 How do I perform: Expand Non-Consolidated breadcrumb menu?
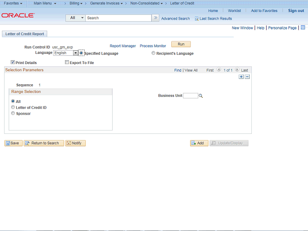[146, 3]
